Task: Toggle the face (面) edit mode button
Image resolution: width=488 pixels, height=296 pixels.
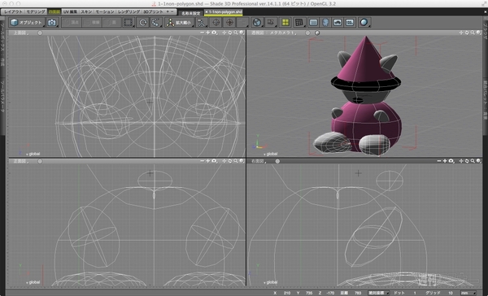Action: click(111, 23)
